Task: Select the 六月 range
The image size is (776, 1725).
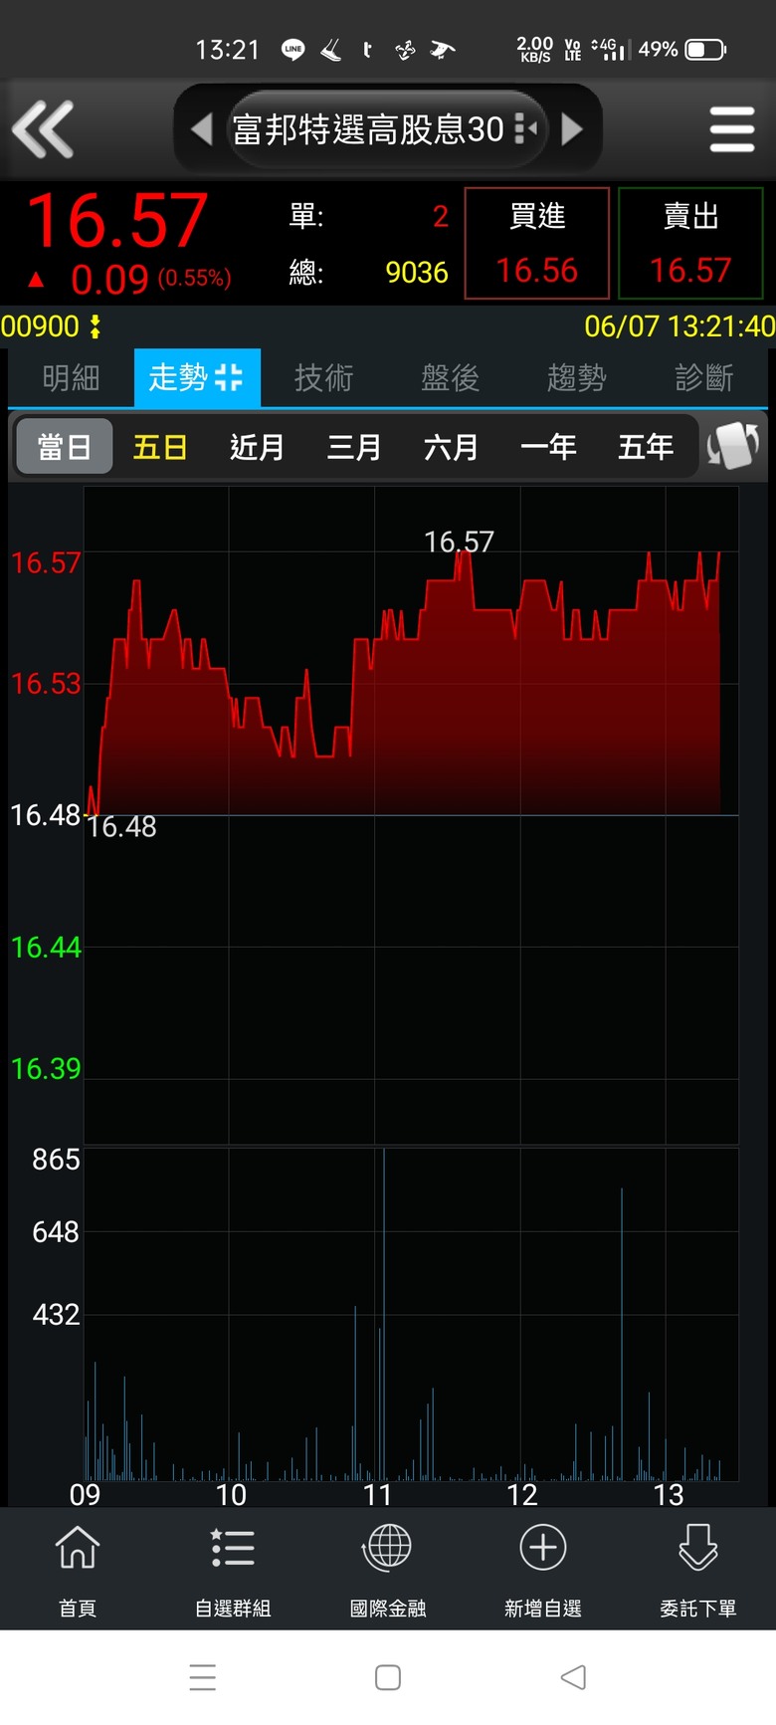Action: (x=451, y=447)
